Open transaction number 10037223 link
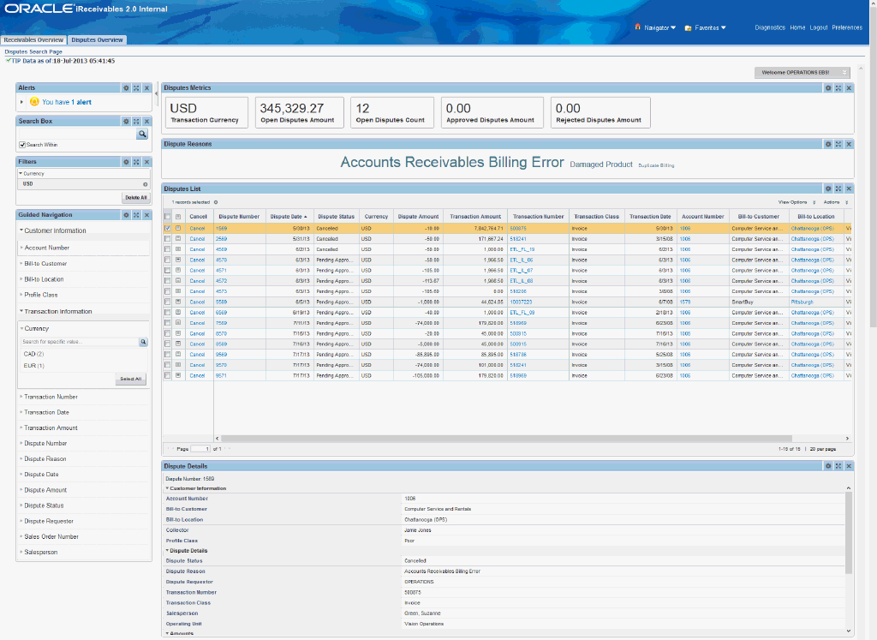Screen dimensions: 877x640 [521, 302]
